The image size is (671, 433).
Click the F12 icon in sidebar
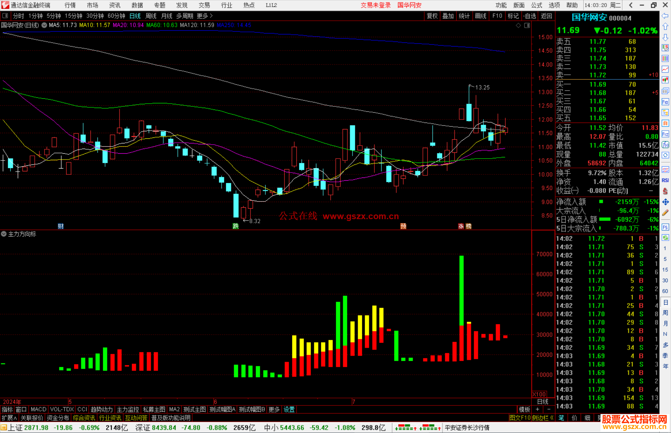[x=665, y=134]
